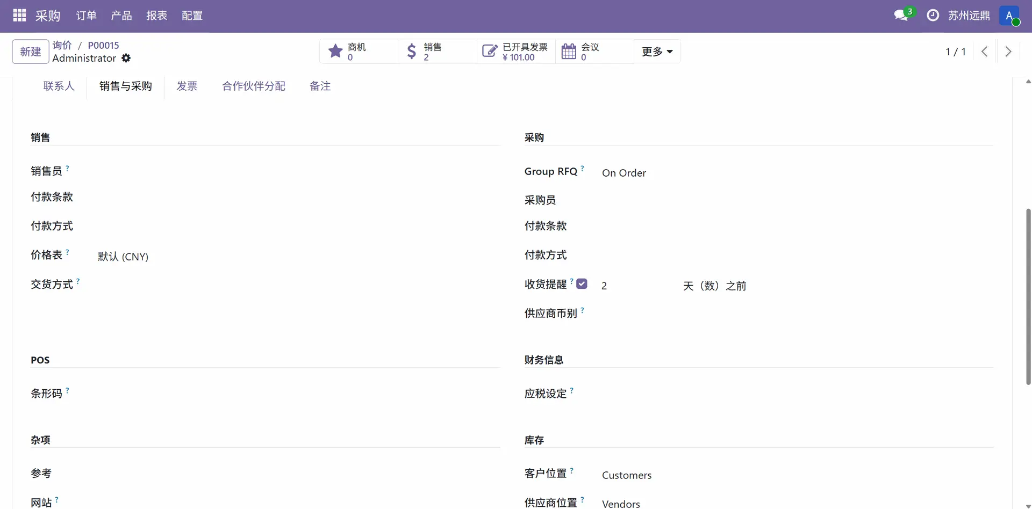Open the chat messages icon with badge
1032x509 pixels.
tap(901, 16)
